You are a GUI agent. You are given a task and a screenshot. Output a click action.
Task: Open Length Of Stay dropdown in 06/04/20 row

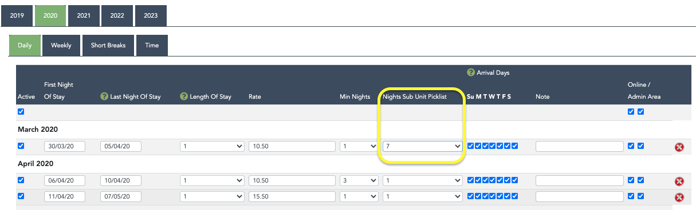click(x=212, y=181)
